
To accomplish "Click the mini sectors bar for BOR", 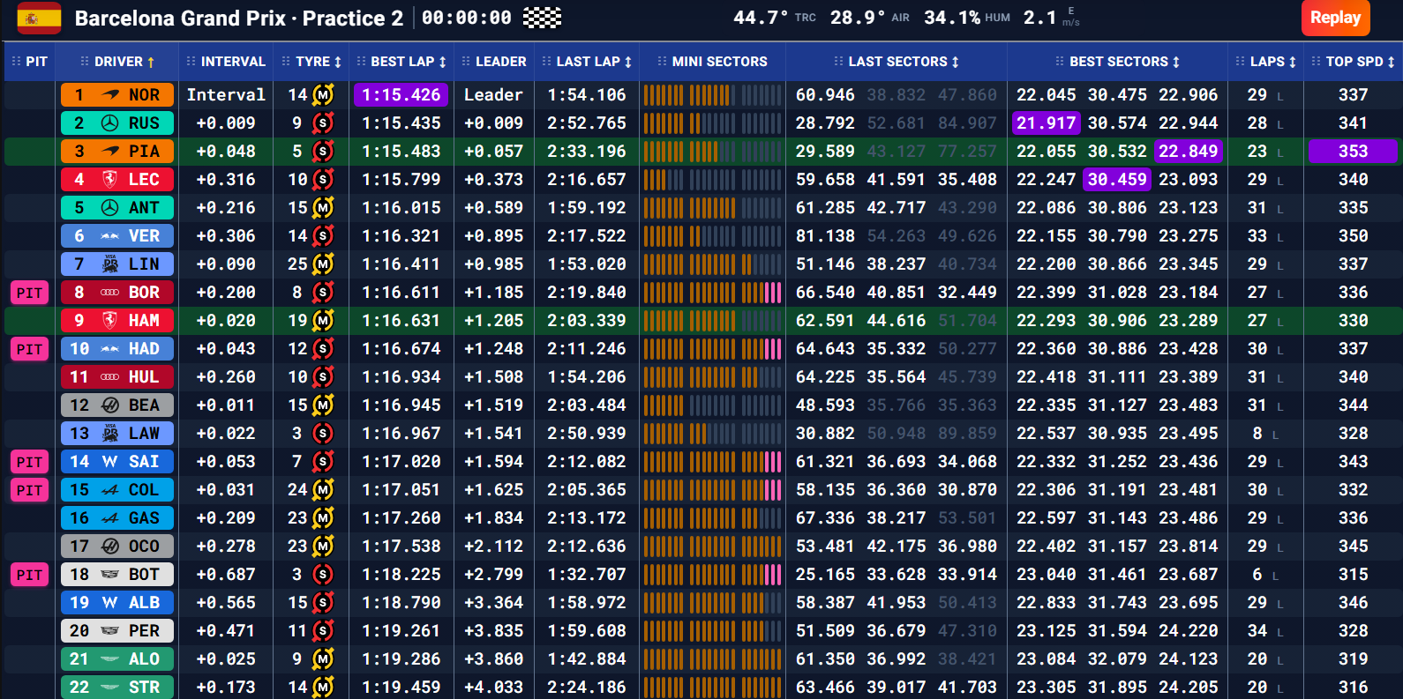I will (x=712, y=292).
